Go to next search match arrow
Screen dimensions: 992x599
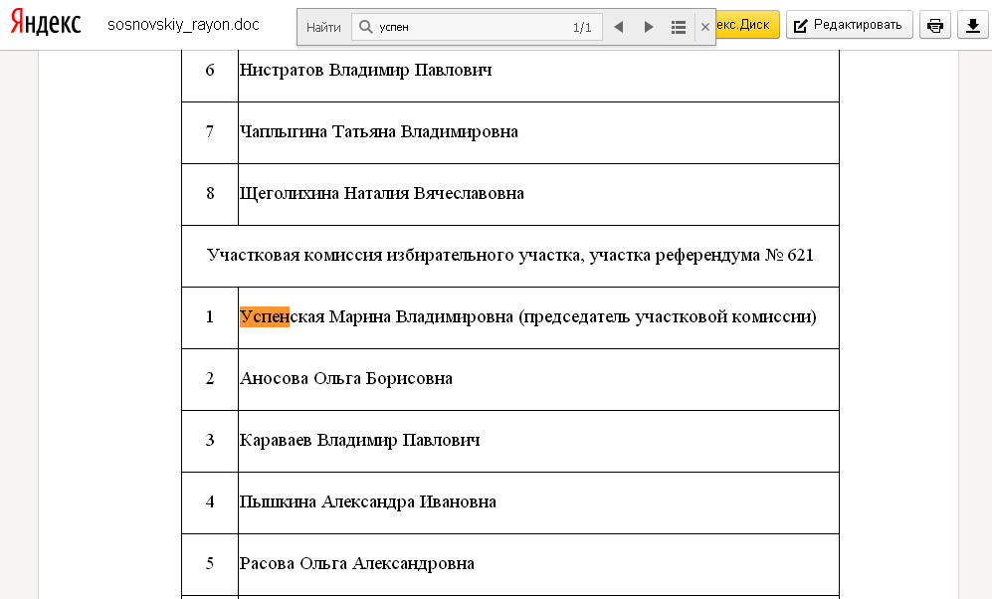pos(649,27)
